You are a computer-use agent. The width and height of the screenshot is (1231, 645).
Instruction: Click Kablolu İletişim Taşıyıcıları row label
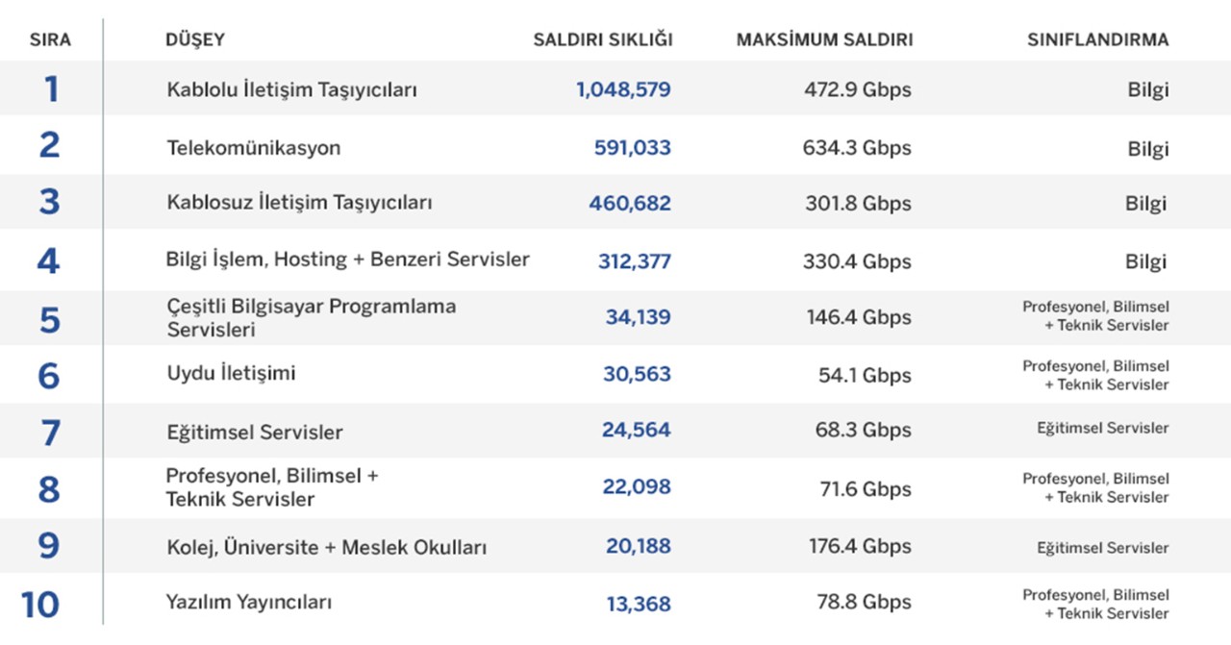291,89
